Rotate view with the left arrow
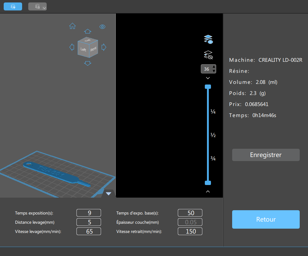308x256 pixels. tap(72, 47)
